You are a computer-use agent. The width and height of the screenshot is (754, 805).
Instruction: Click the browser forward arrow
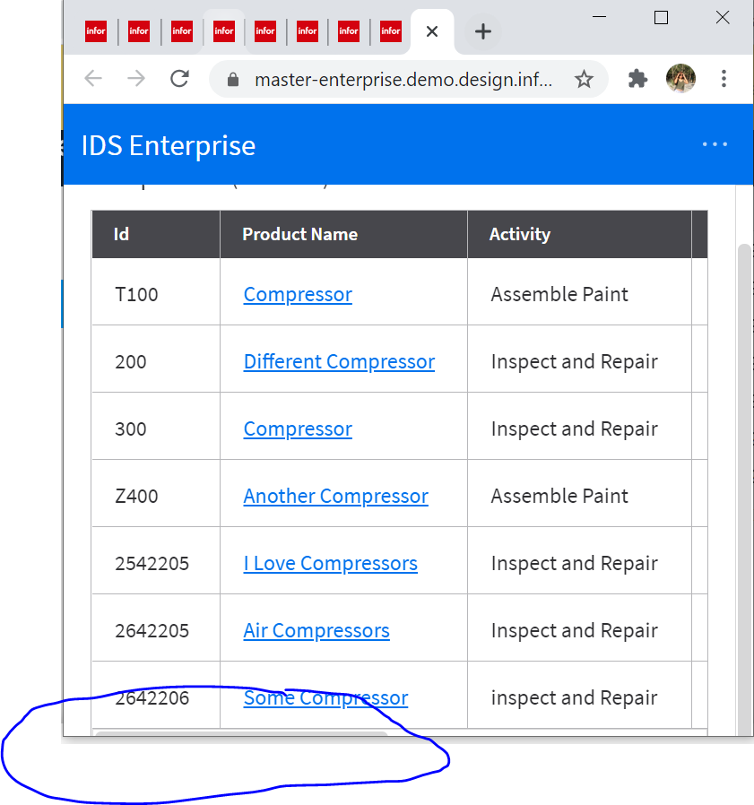point(136,79)
